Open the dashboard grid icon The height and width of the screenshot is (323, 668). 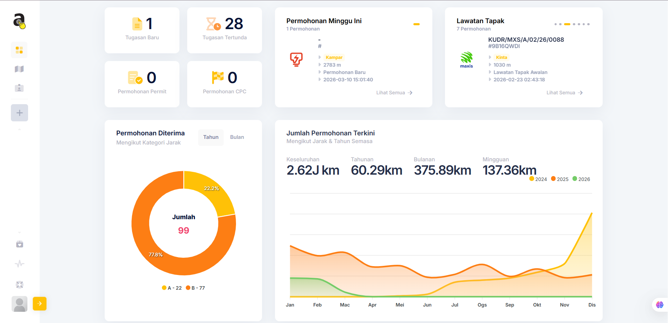[x=19, y=50]
